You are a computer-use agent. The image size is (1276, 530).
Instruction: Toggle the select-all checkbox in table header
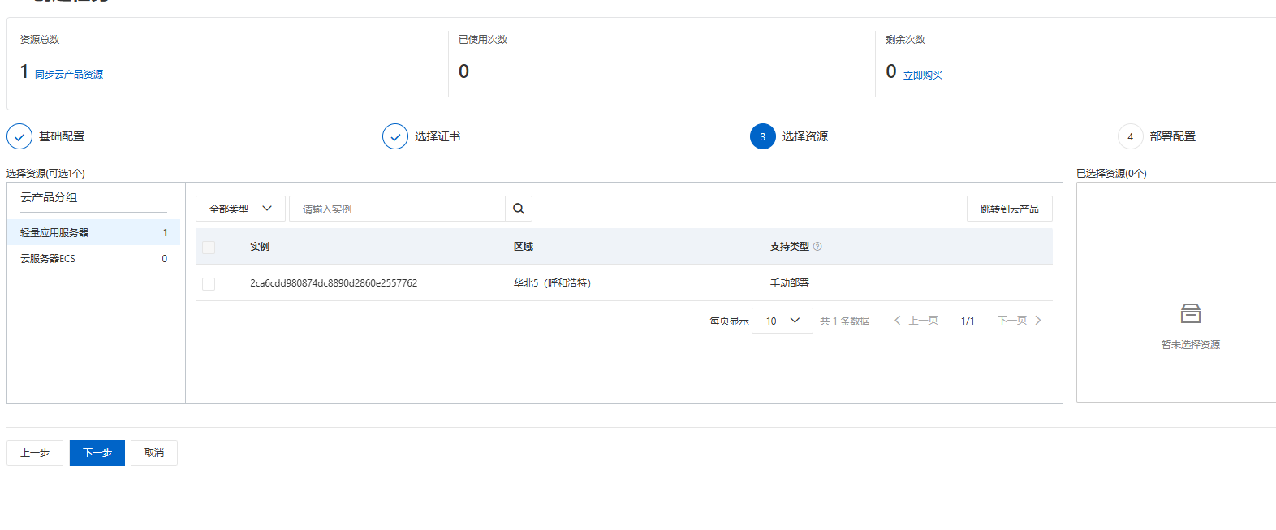coord(209,248)
